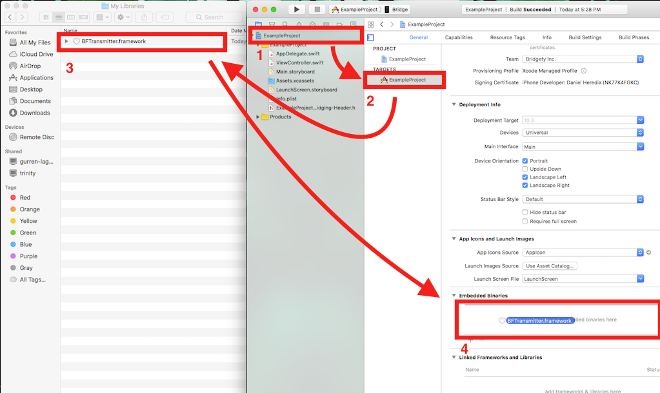This screenshot has width=660, height=393.
Task: Select the Purple tag in Finder
Action: pos(24,256)
